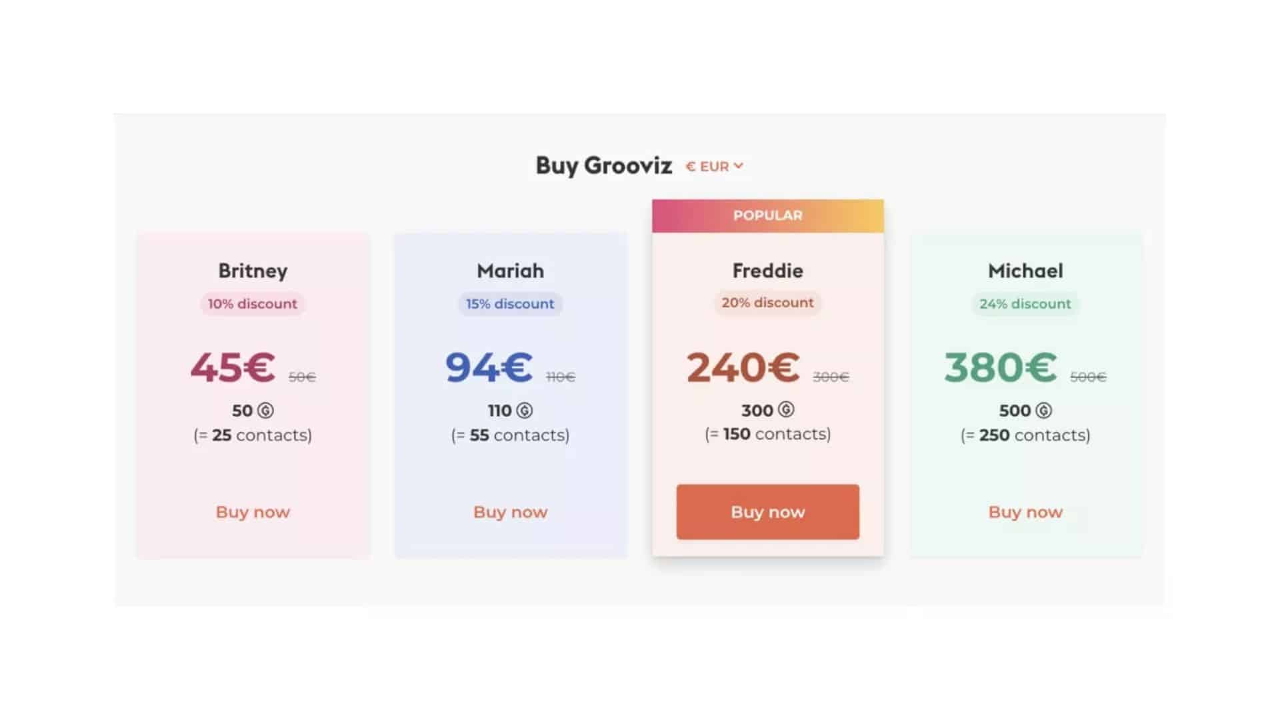Click the chevron next to EUR
This screenshot has width=1280, height=720.
click(x=738, y=166)
